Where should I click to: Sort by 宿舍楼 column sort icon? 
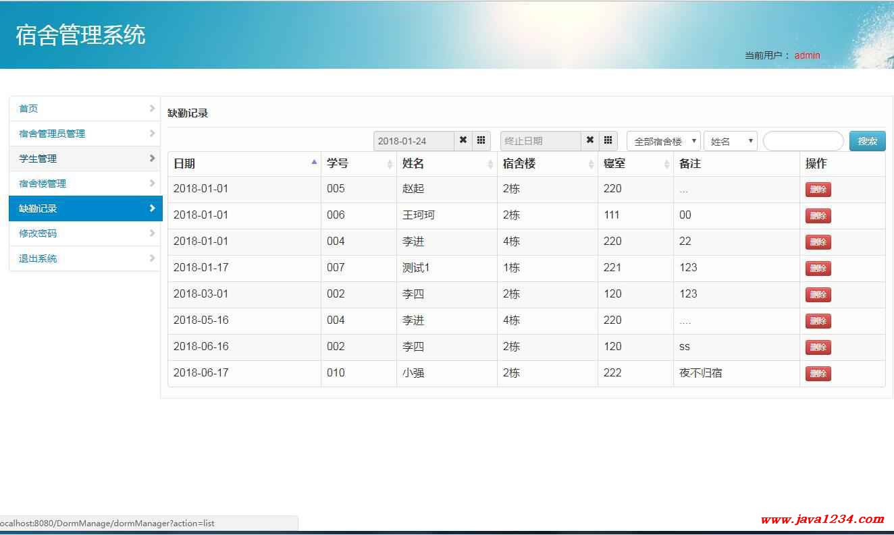click(591, 164)
